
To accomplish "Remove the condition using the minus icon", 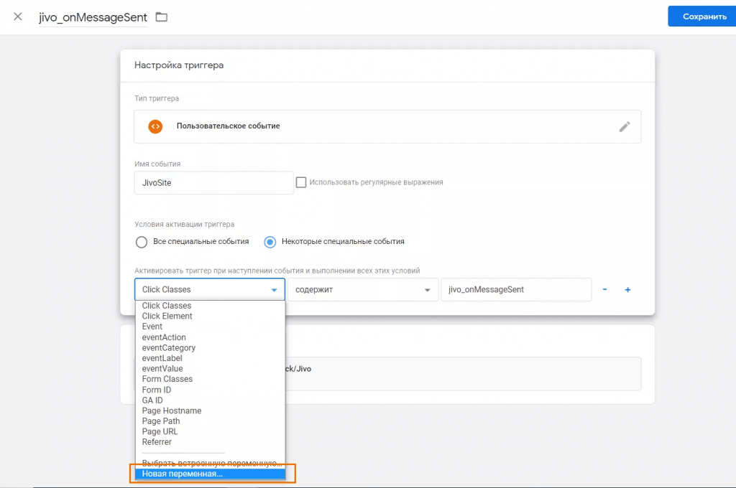I will 604,289.
